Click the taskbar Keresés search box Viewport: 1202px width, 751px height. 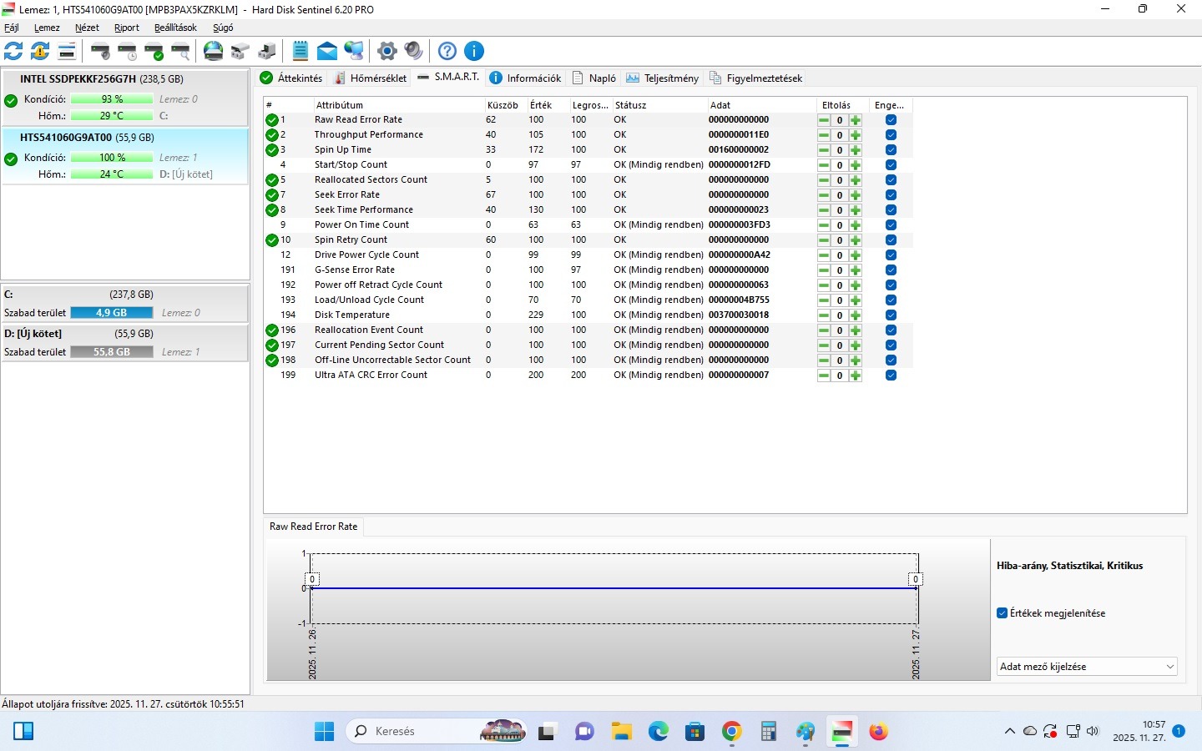[437, 732]
